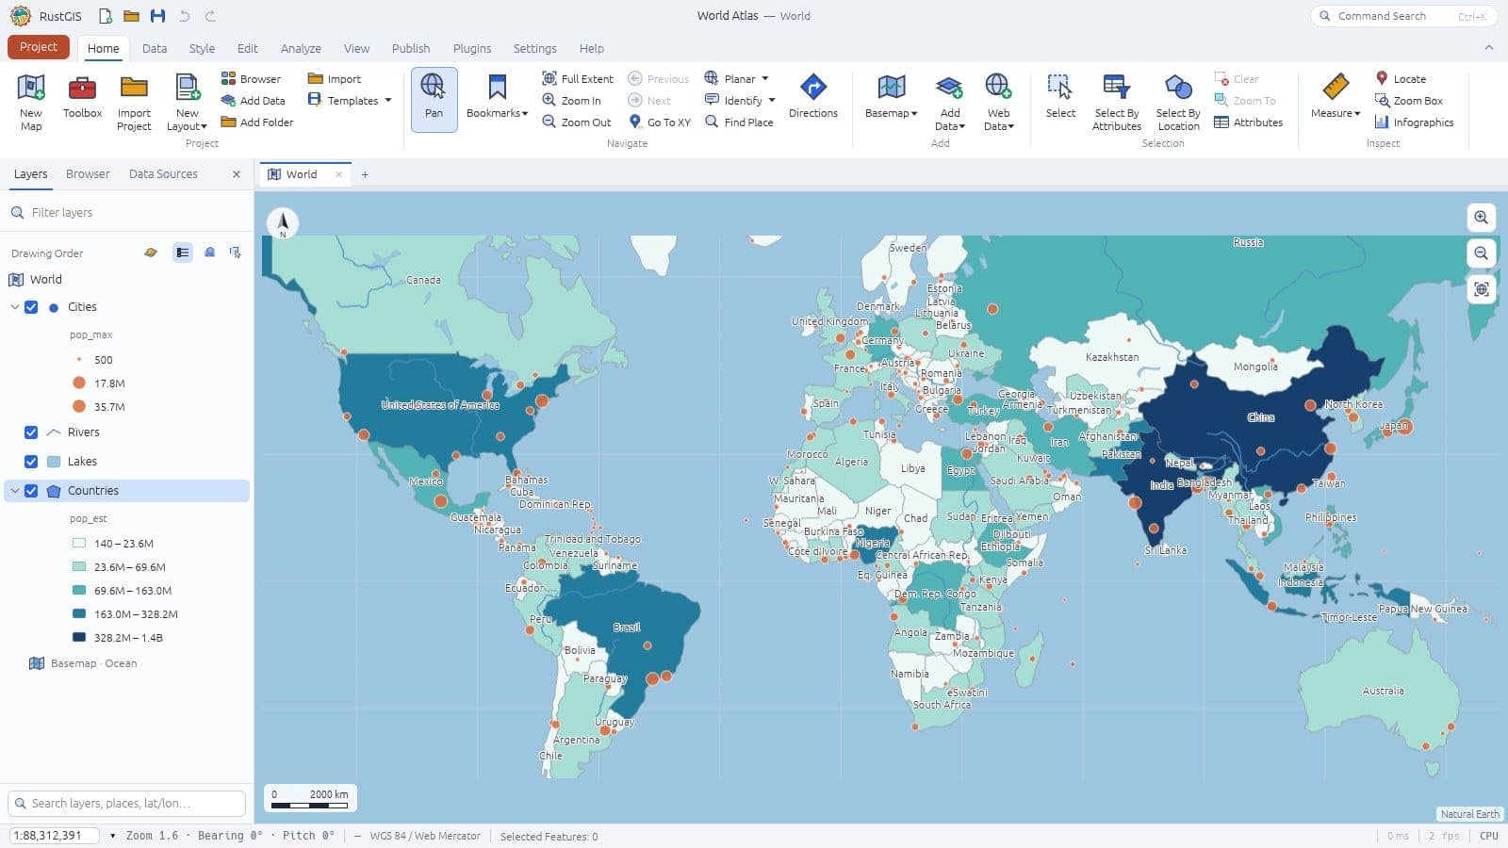
Task: Open the Add Data dropdown
Action: pos(949,102)
